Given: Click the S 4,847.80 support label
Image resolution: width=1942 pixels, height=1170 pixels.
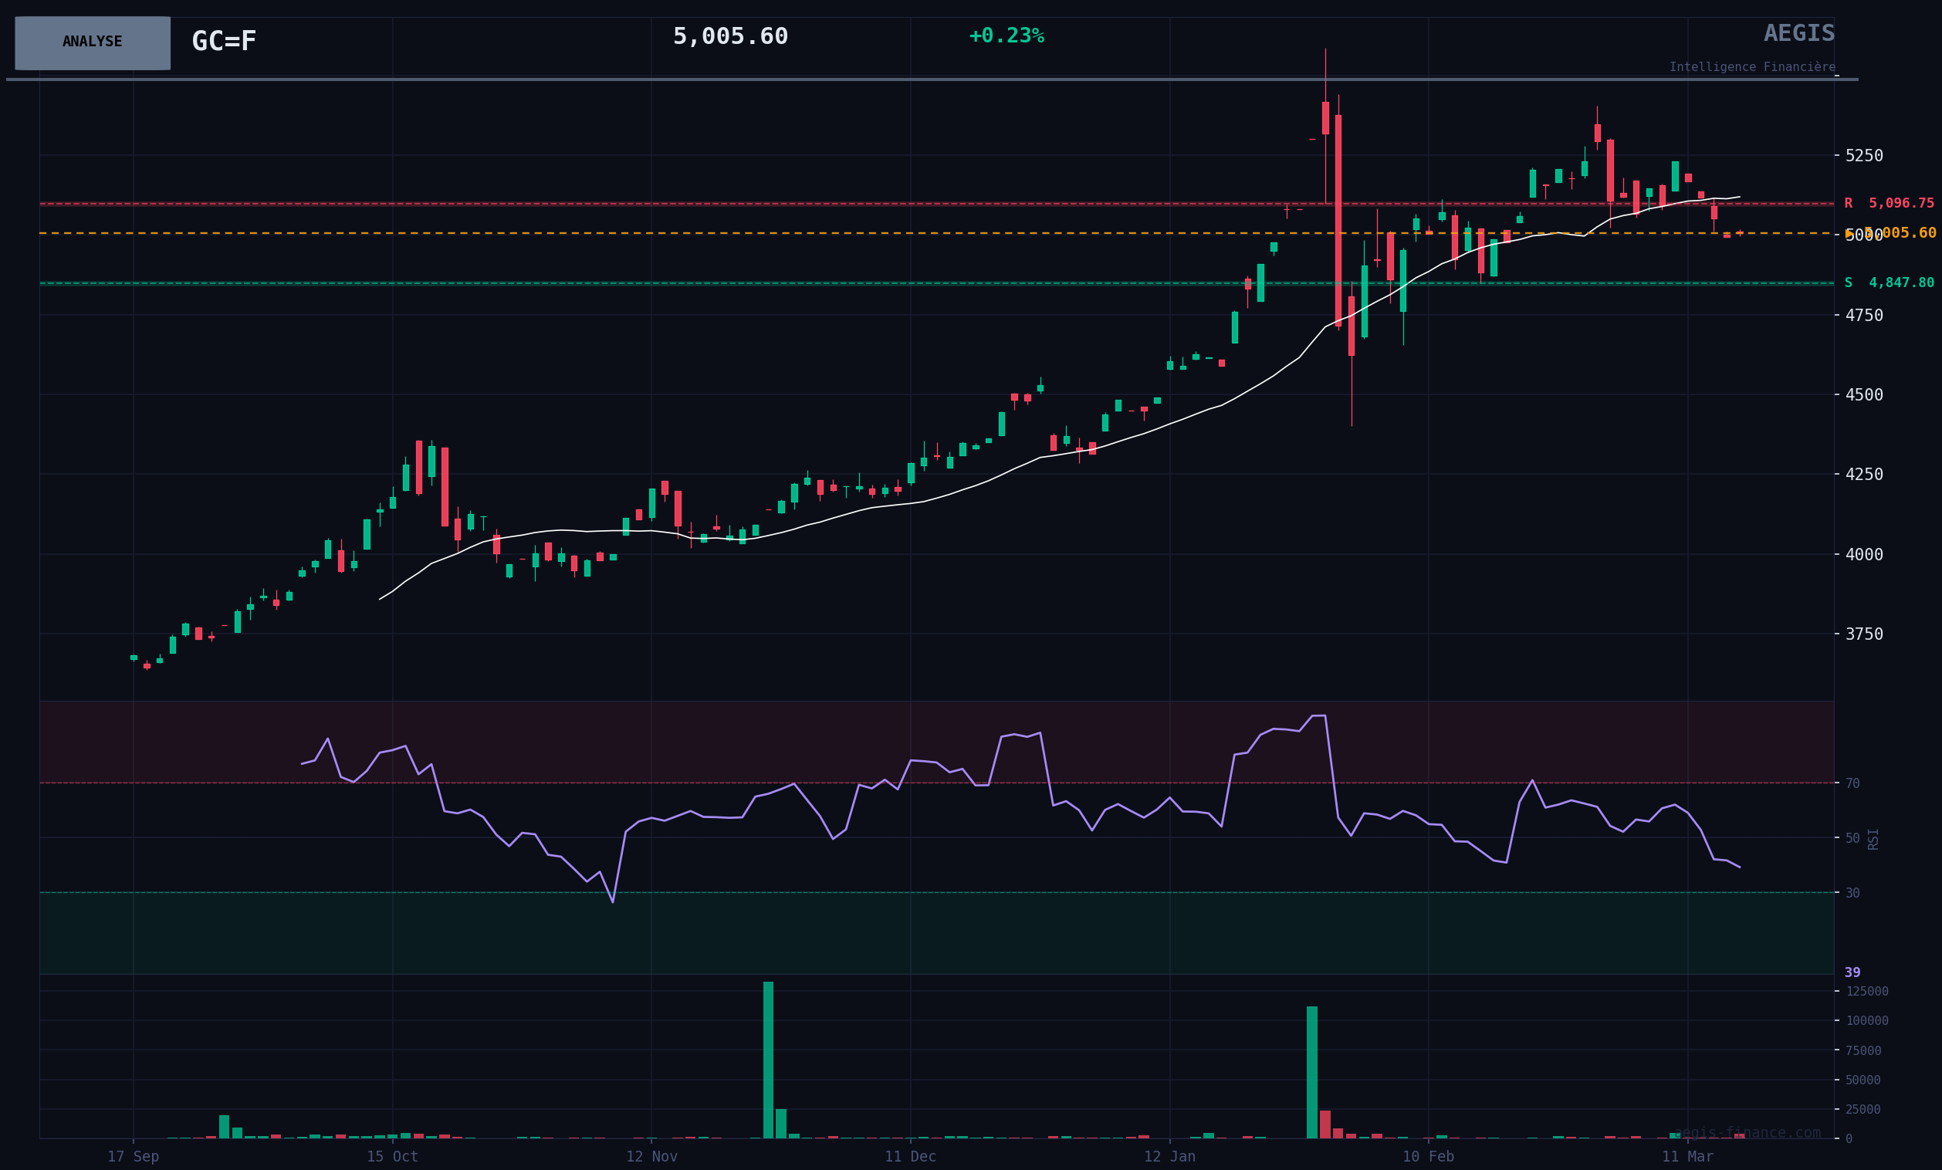Looking at the screenshot, I should (1889, 282).
